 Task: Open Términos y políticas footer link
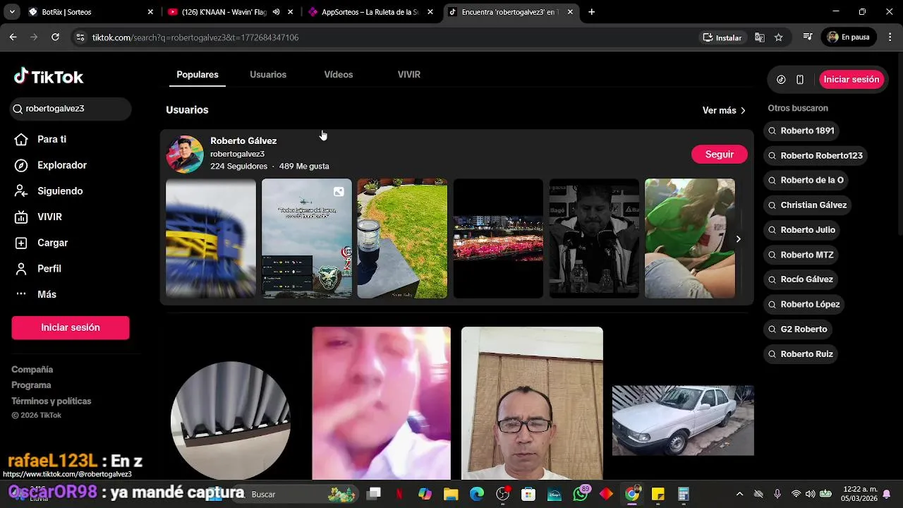(x=51, y=401)
